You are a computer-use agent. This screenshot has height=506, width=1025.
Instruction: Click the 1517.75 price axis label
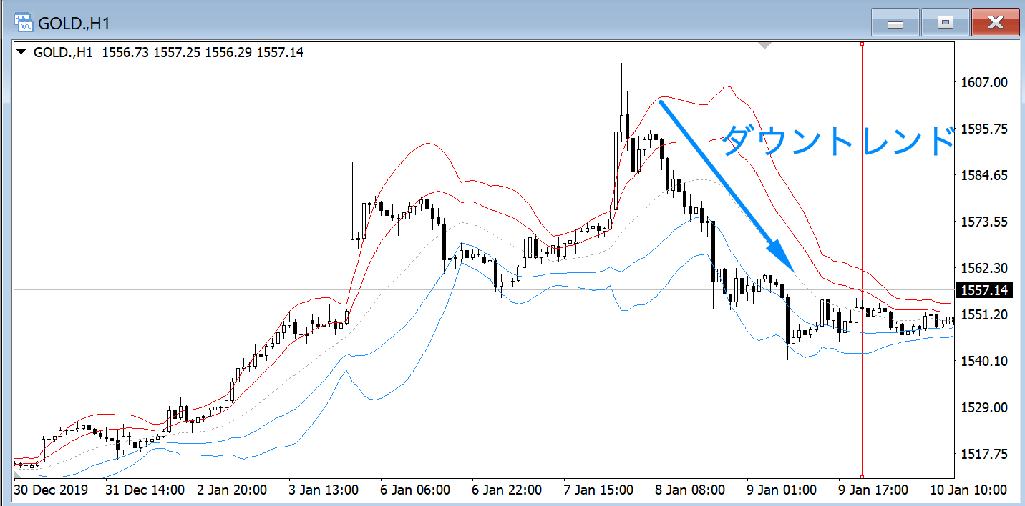[x=983, y=454]
